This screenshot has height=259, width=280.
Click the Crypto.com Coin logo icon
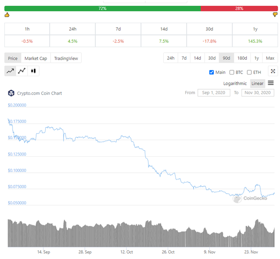tap(11, 93)
